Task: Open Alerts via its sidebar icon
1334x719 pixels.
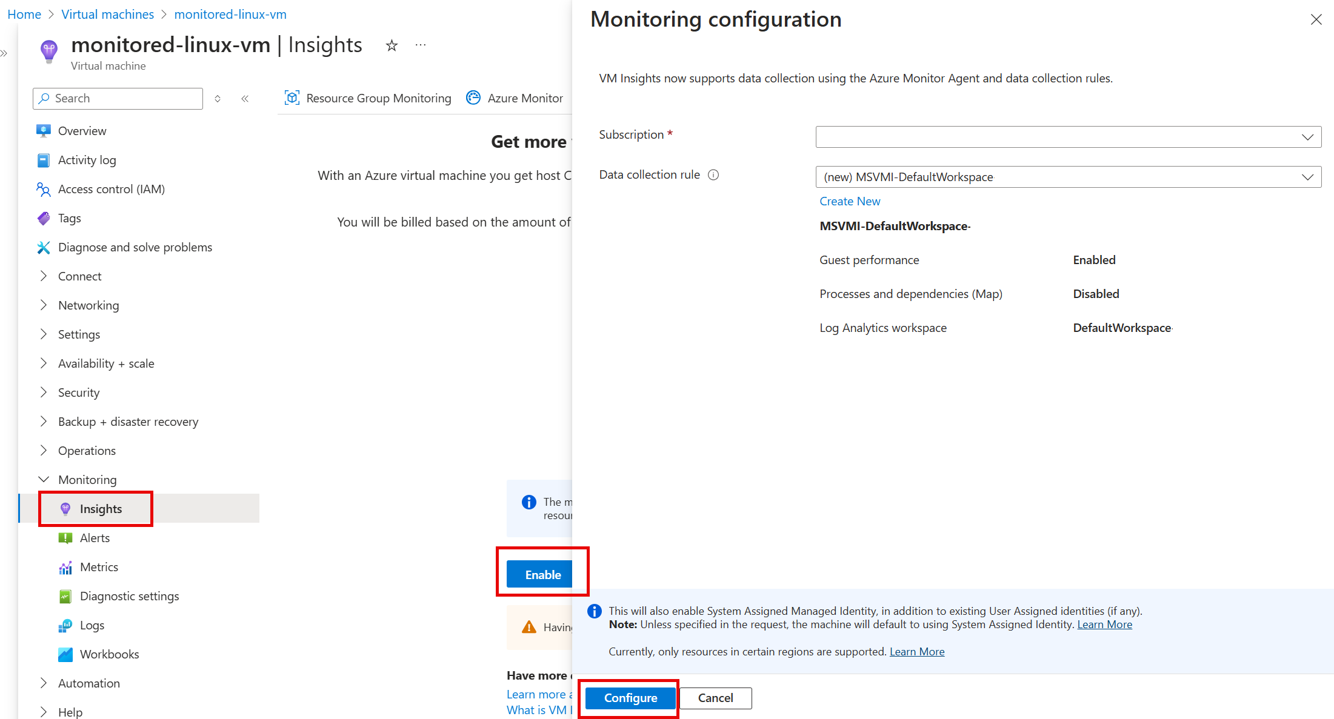Action: pyautogui.click(x=65, y=538)
